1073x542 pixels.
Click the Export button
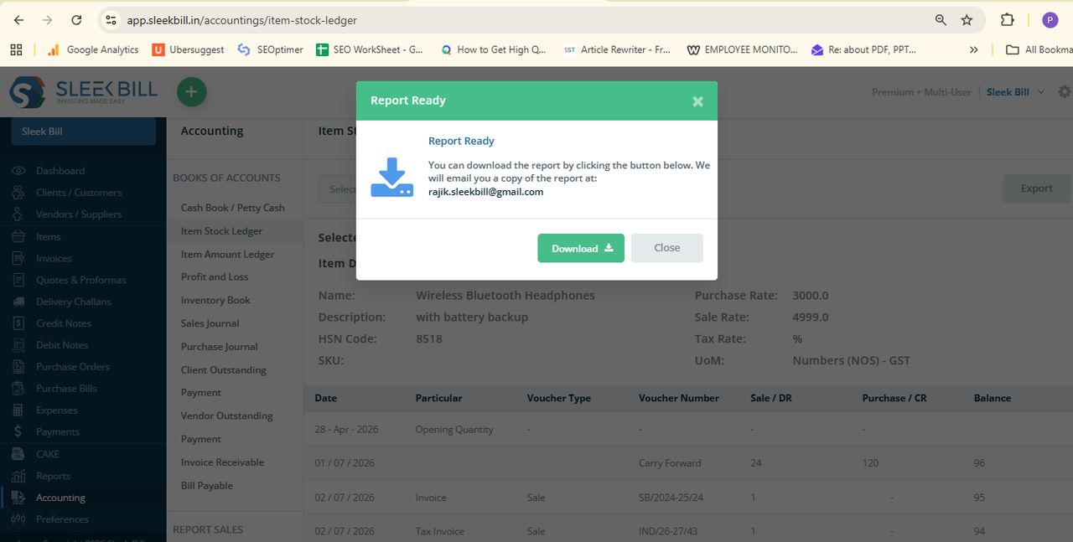[x=1036, y=188]
